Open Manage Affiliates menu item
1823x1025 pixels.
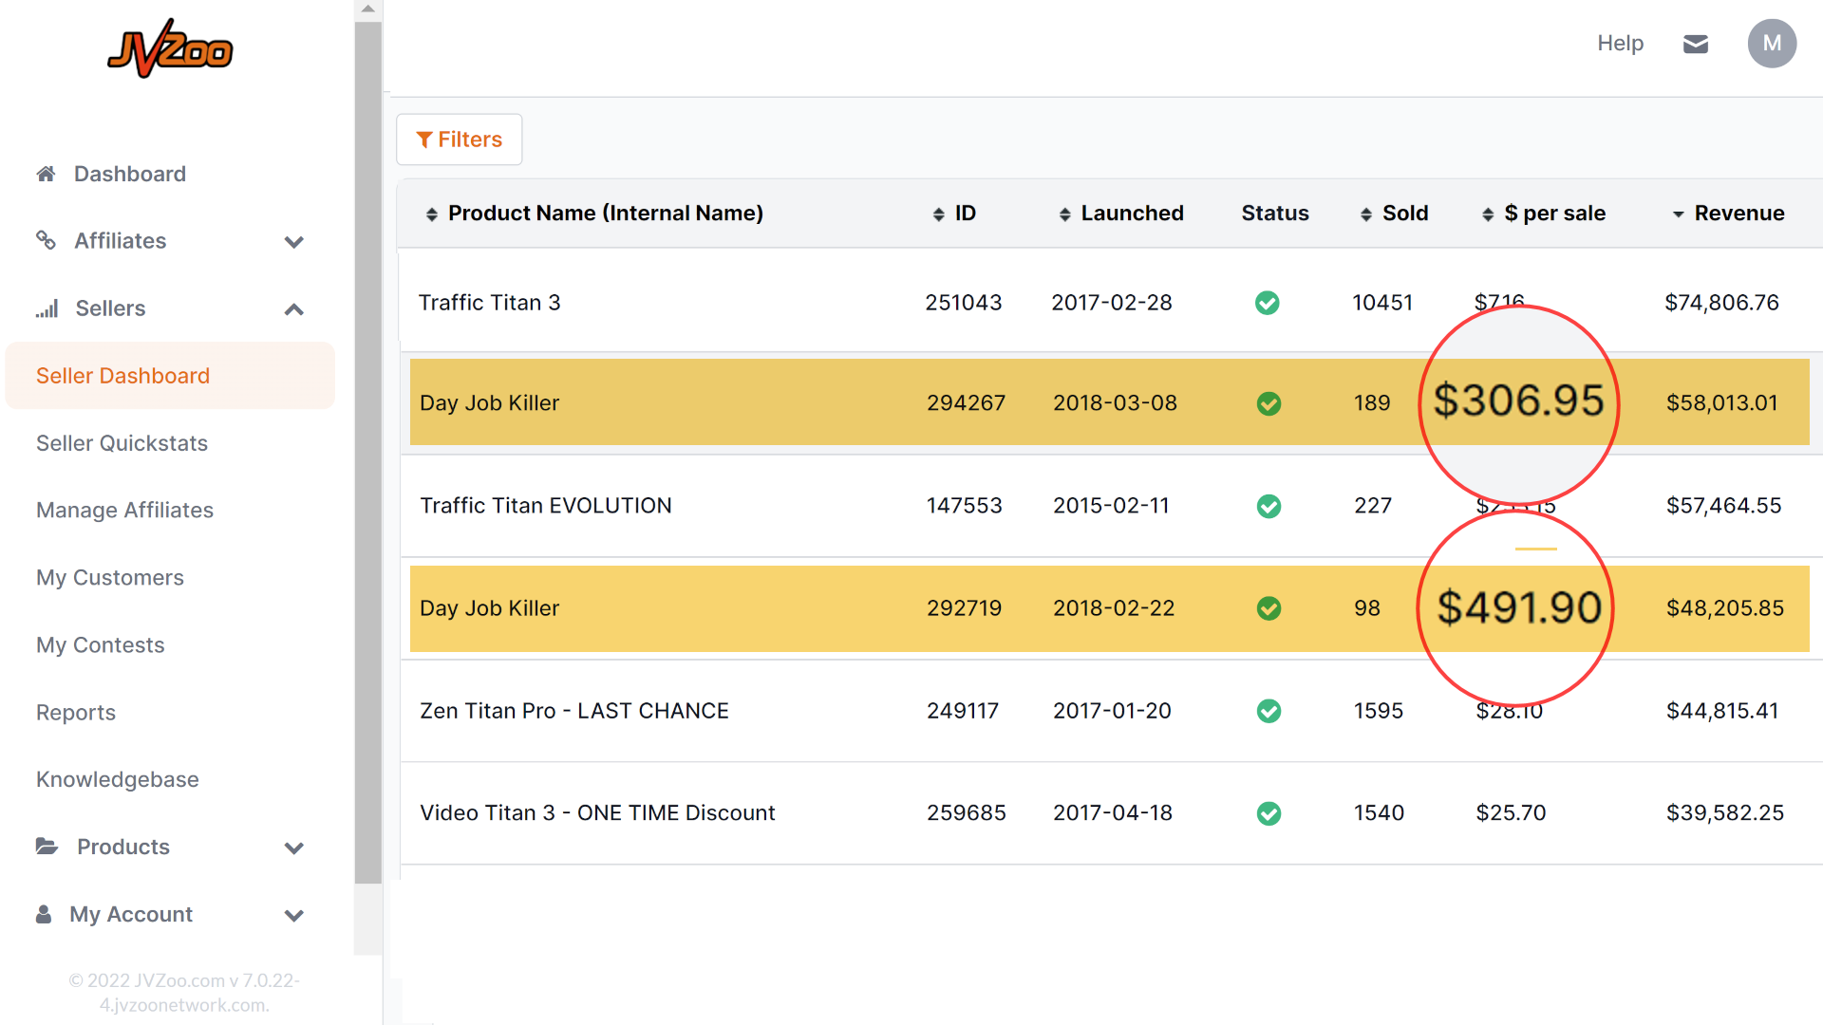point(124,511)
